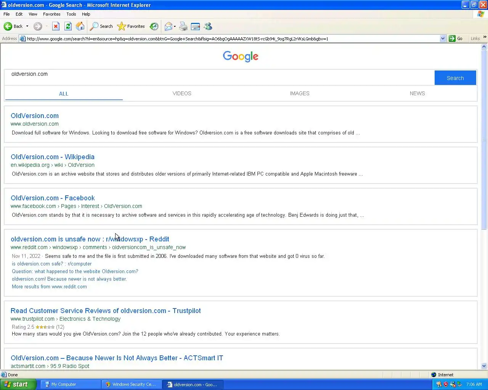Switch to My Computer taskbar window

(70, 384)
